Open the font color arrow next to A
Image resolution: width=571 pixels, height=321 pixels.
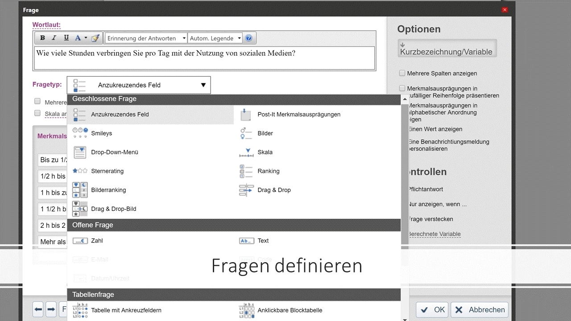click(x=86, y=38)
